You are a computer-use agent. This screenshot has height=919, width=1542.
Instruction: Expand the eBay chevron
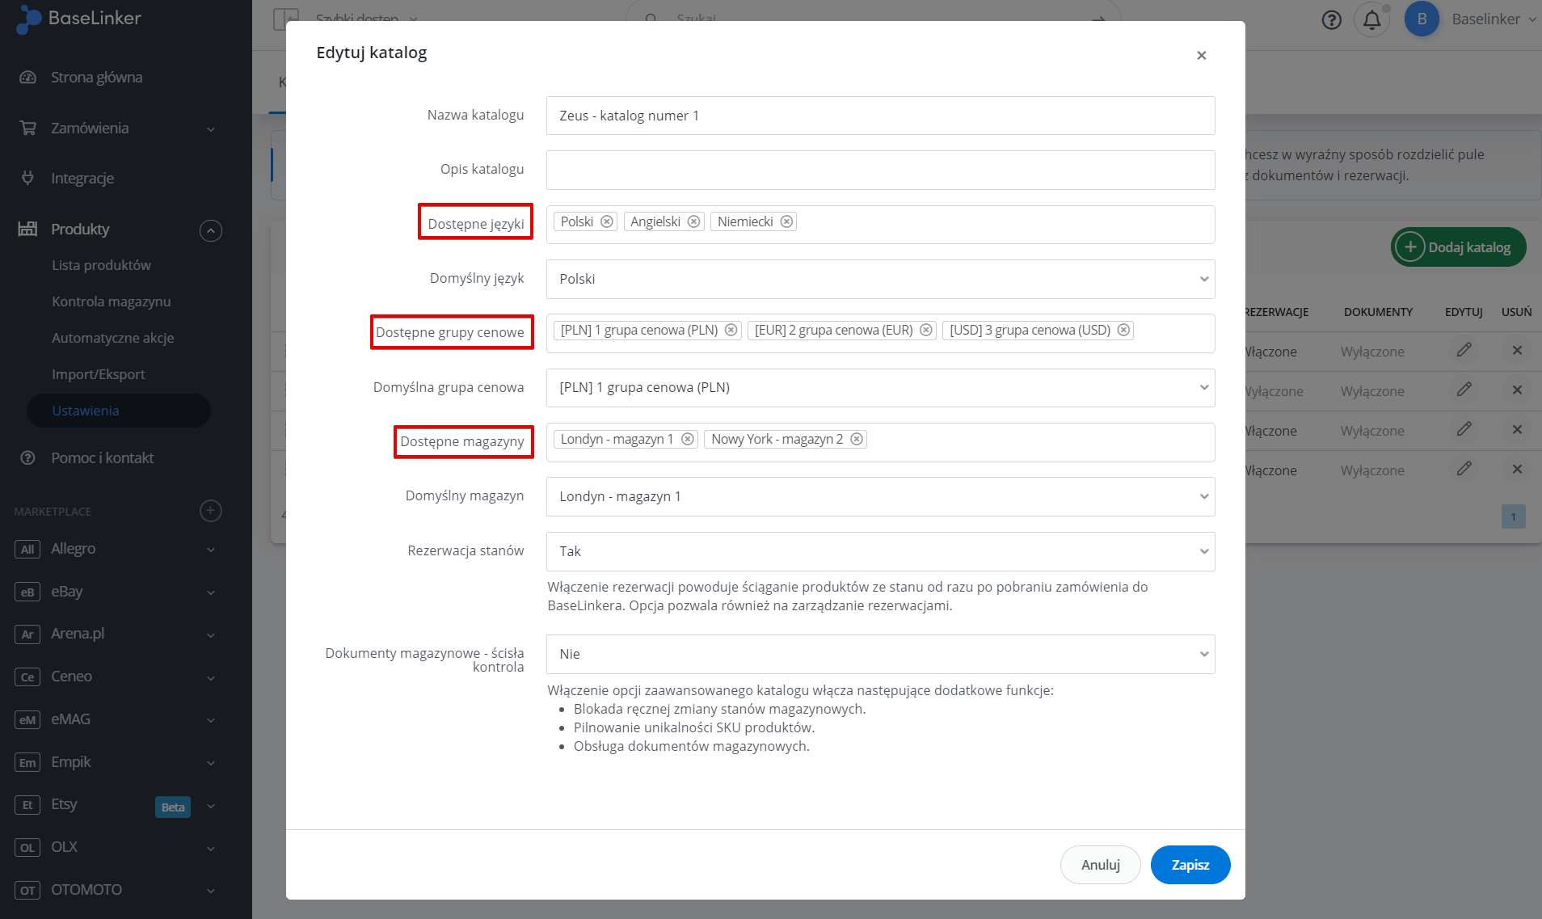(x=210, y=592)
